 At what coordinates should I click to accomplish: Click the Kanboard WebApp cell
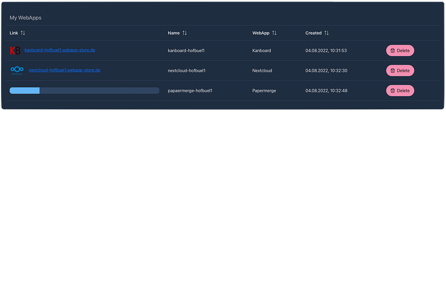pos(262,51)
